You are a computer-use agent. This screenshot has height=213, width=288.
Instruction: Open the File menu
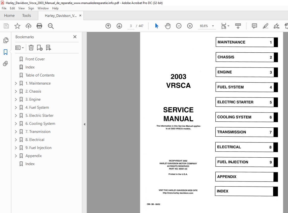coord(4,8)
